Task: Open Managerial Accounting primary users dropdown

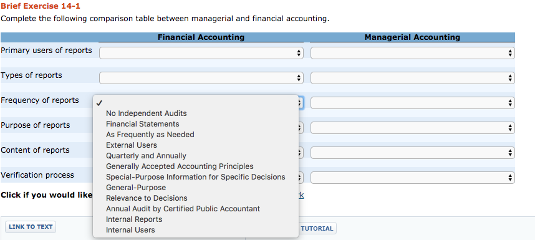Action: point(413,53)
